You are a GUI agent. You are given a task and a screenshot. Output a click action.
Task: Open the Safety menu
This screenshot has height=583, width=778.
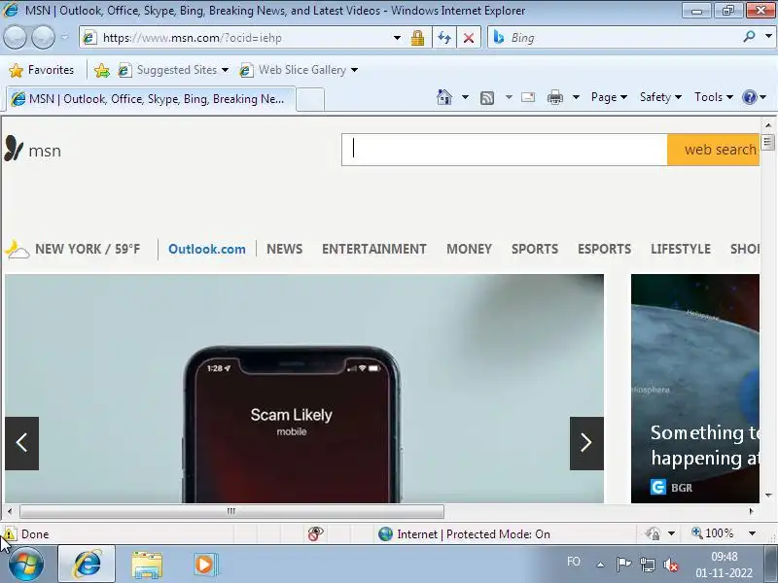[x=660, y=97]
